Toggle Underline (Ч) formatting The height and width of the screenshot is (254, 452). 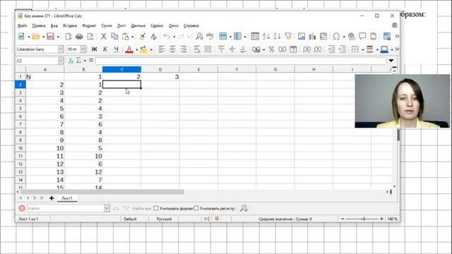click(x=116, y=49)
